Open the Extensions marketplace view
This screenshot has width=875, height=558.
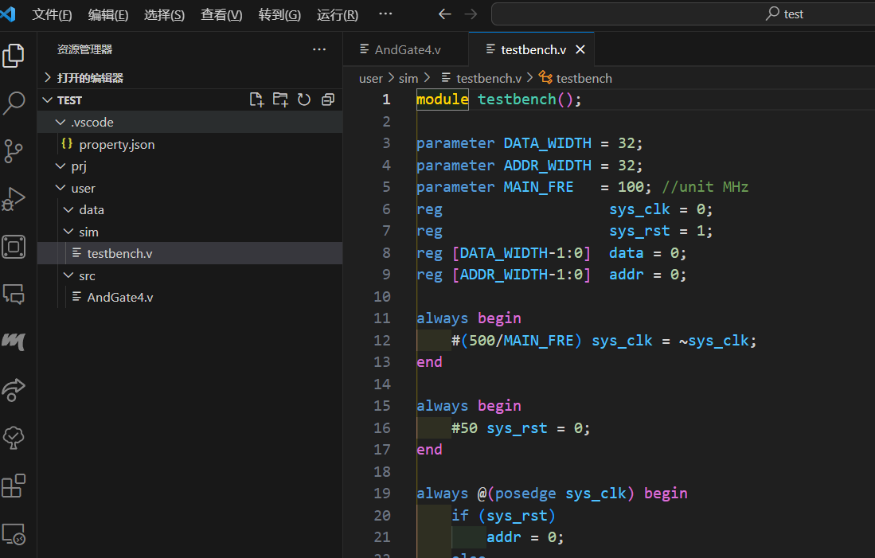pos(16,486)
